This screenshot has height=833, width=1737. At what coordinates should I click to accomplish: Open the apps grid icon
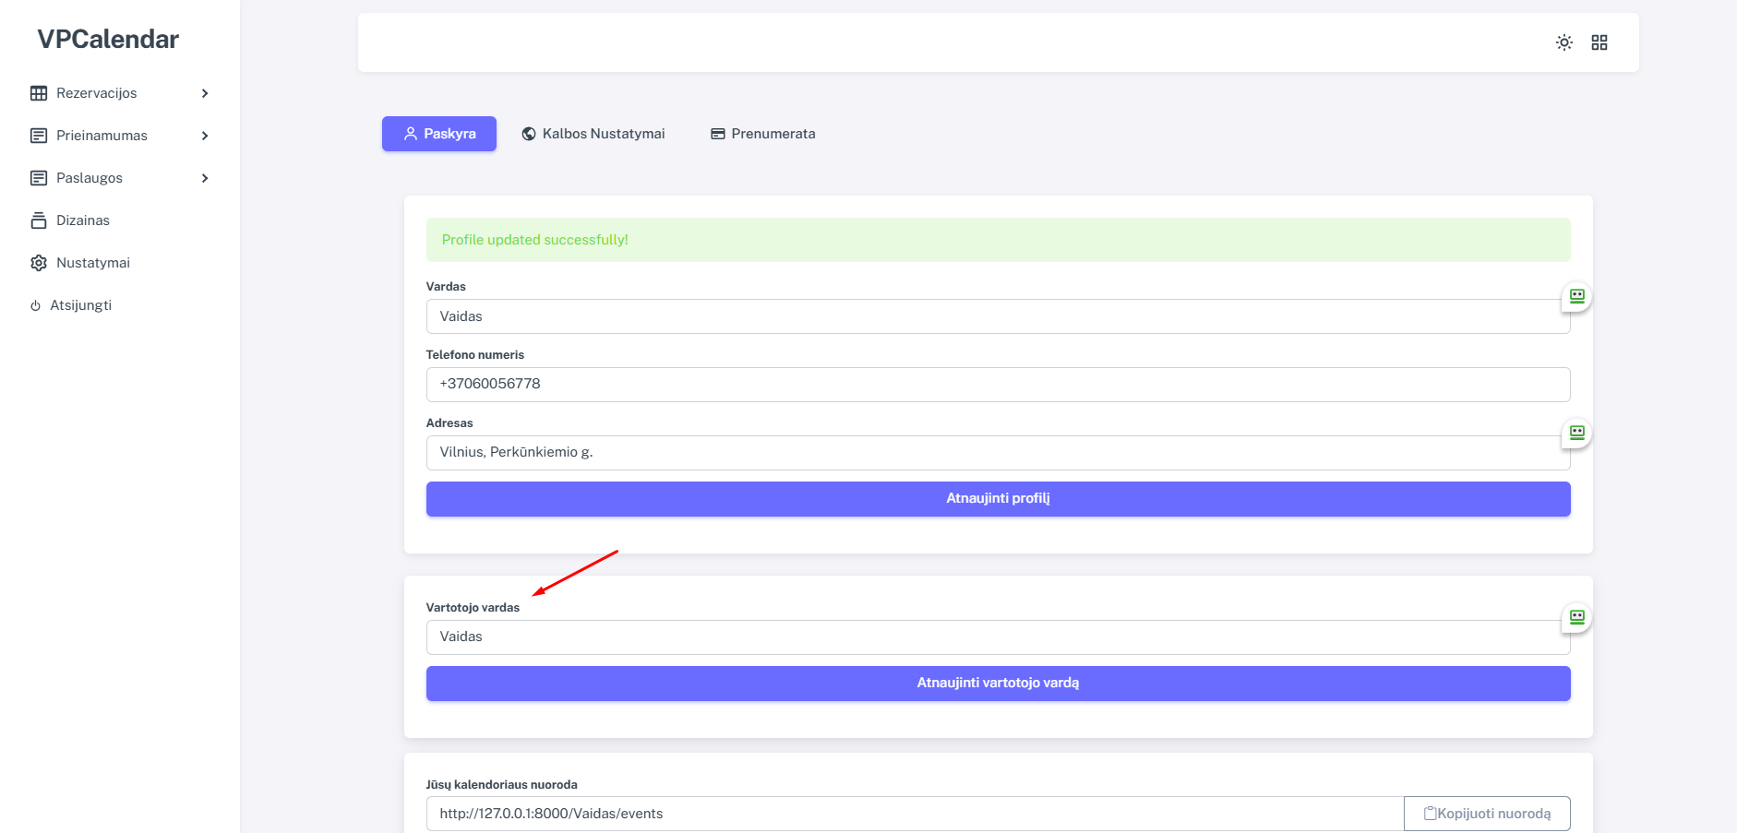[x=1599, y=42]
